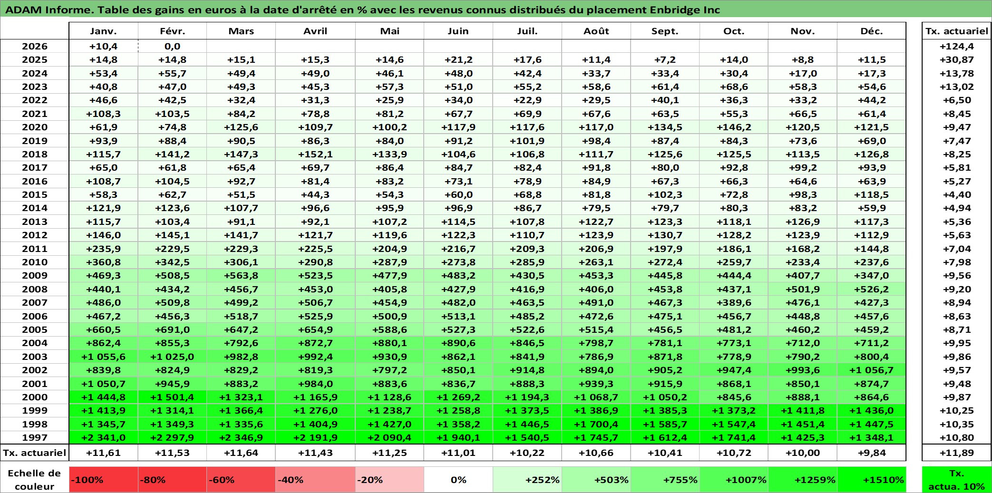Select the +4,40 actuarial rate for 2015
992x493 pixels.
tap(956, 194)
